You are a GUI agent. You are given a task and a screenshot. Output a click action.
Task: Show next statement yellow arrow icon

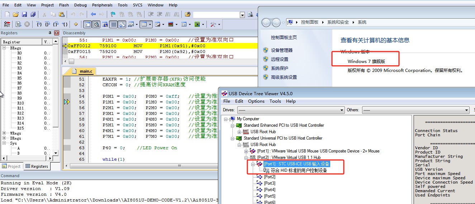pyautogui.click(x=76, y=24)
